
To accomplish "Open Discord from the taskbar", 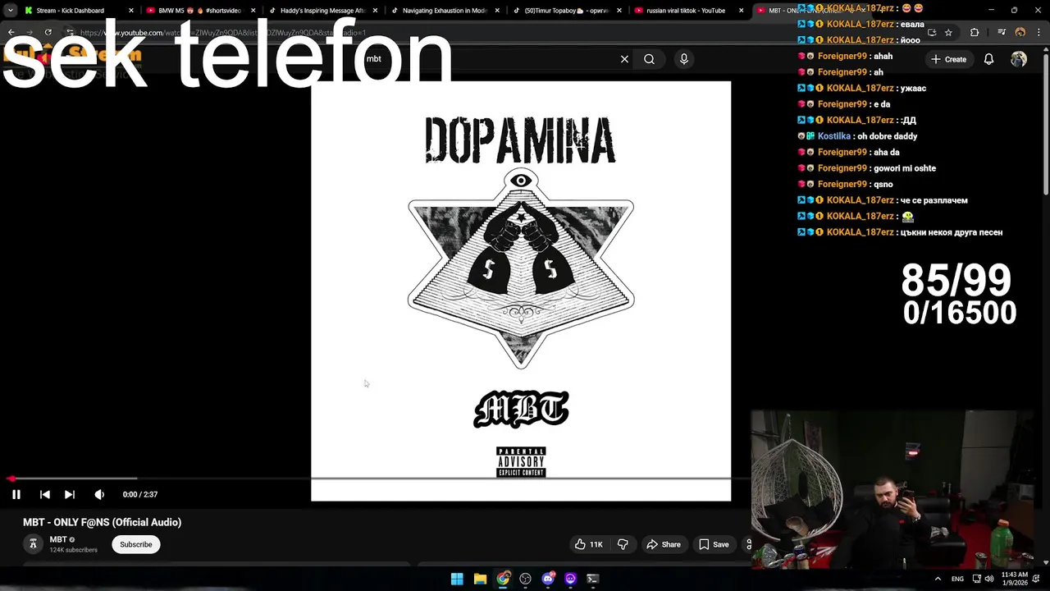I will point(548,579).
